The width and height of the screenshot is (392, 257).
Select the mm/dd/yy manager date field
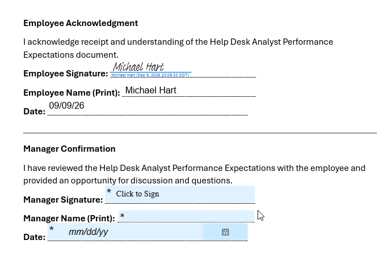(x=147, y=232)
